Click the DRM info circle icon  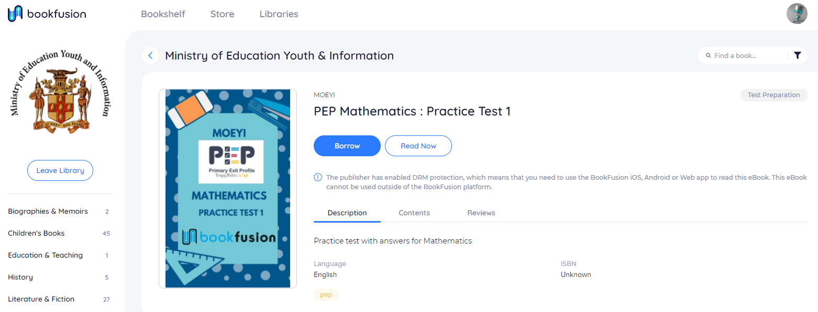tap(318, 178)
